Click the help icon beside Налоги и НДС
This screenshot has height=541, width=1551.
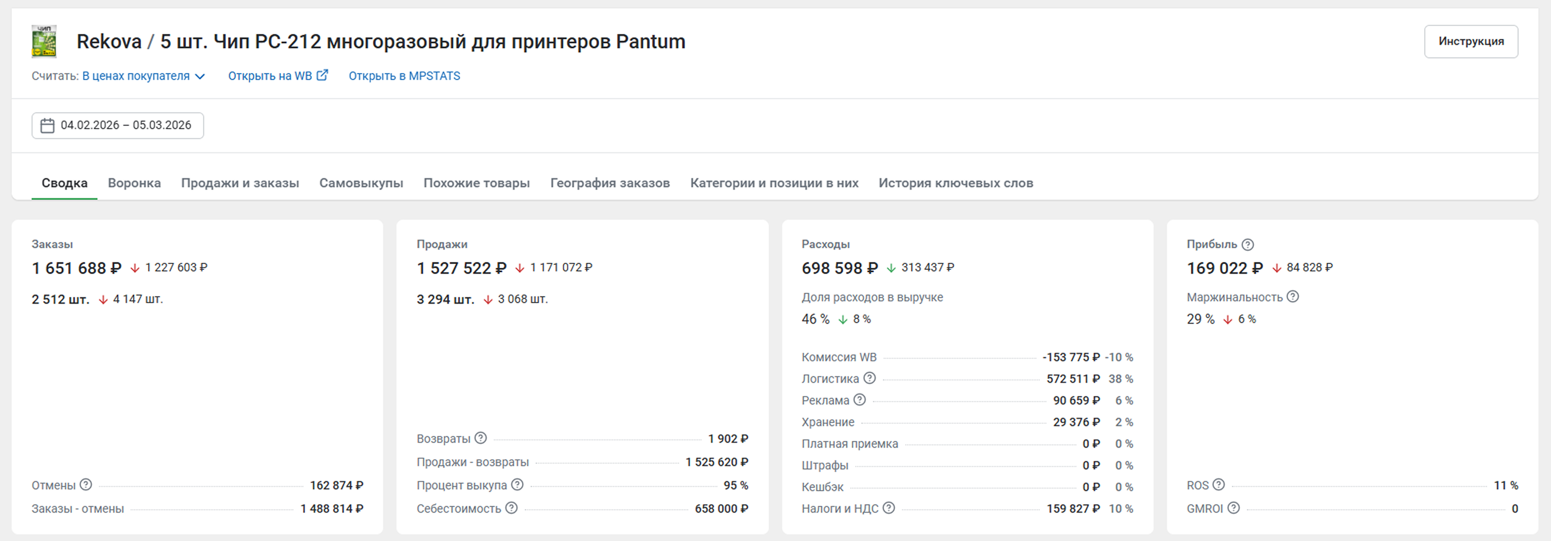[889, 508]
